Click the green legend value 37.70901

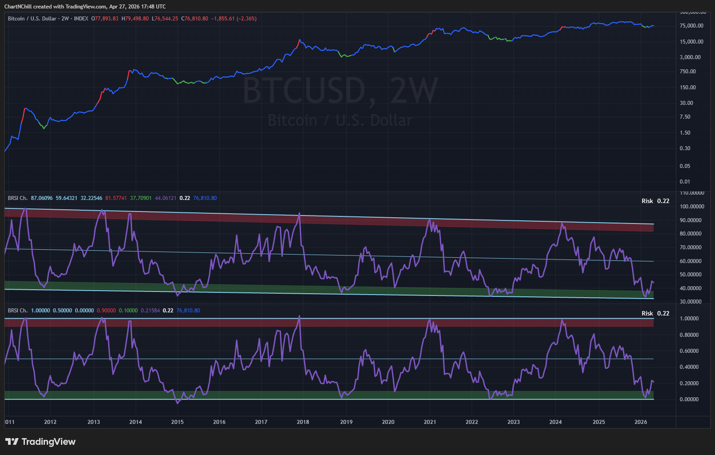coord(141,198)
